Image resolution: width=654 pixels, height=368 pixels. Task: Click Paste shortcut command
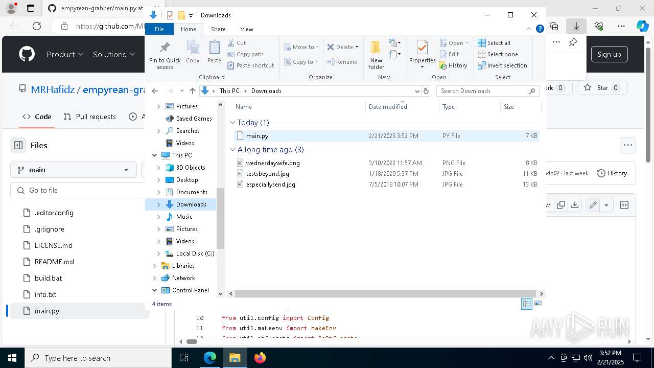251,65
